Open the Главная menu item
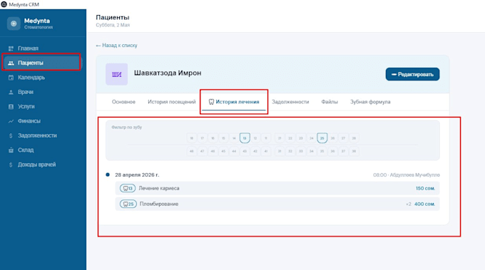 click(42, 48)
